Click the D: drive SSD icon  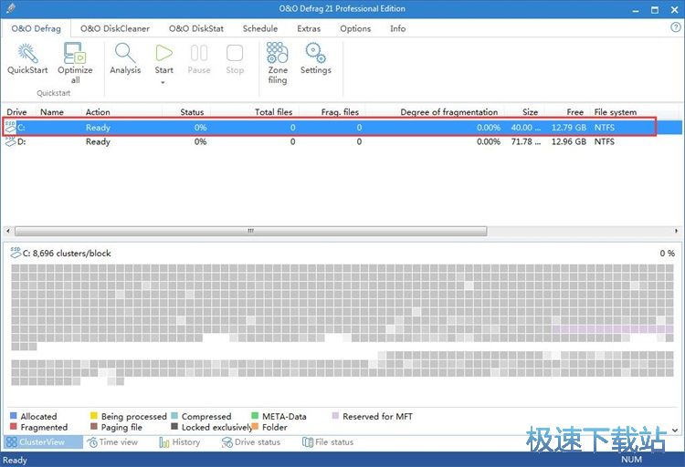(x=10, y=141)
